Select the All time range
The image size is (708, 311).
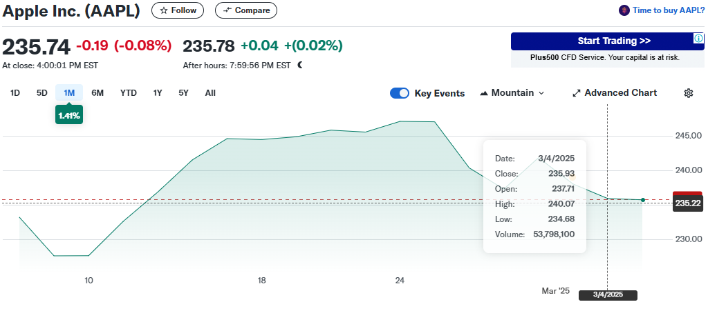(x=210, y=93)
